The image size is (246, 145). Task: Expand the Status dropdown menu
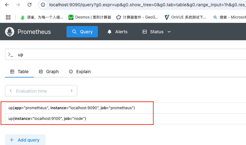click(157, 32)
